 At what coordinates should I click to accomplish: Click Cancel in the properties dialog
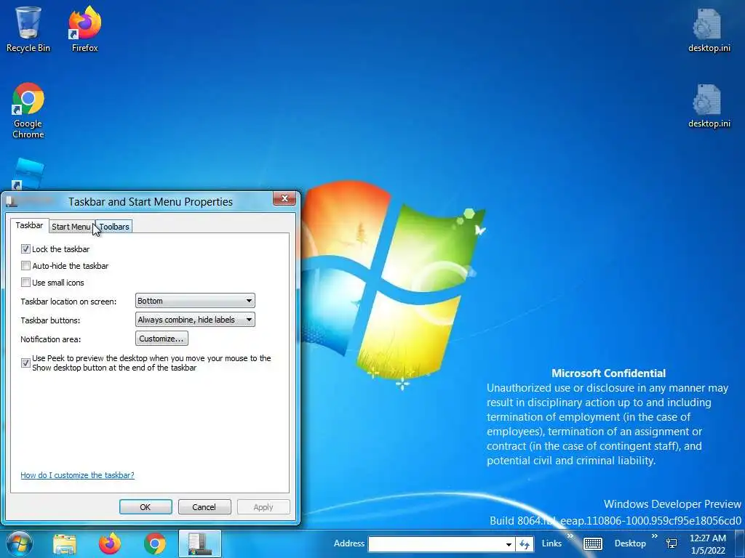coord(204,506)
